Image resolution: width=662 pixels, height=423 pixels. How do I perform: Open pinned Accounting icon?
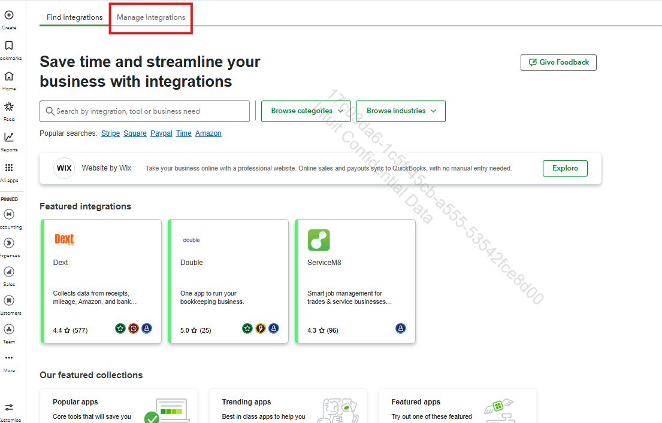[9, 214]
